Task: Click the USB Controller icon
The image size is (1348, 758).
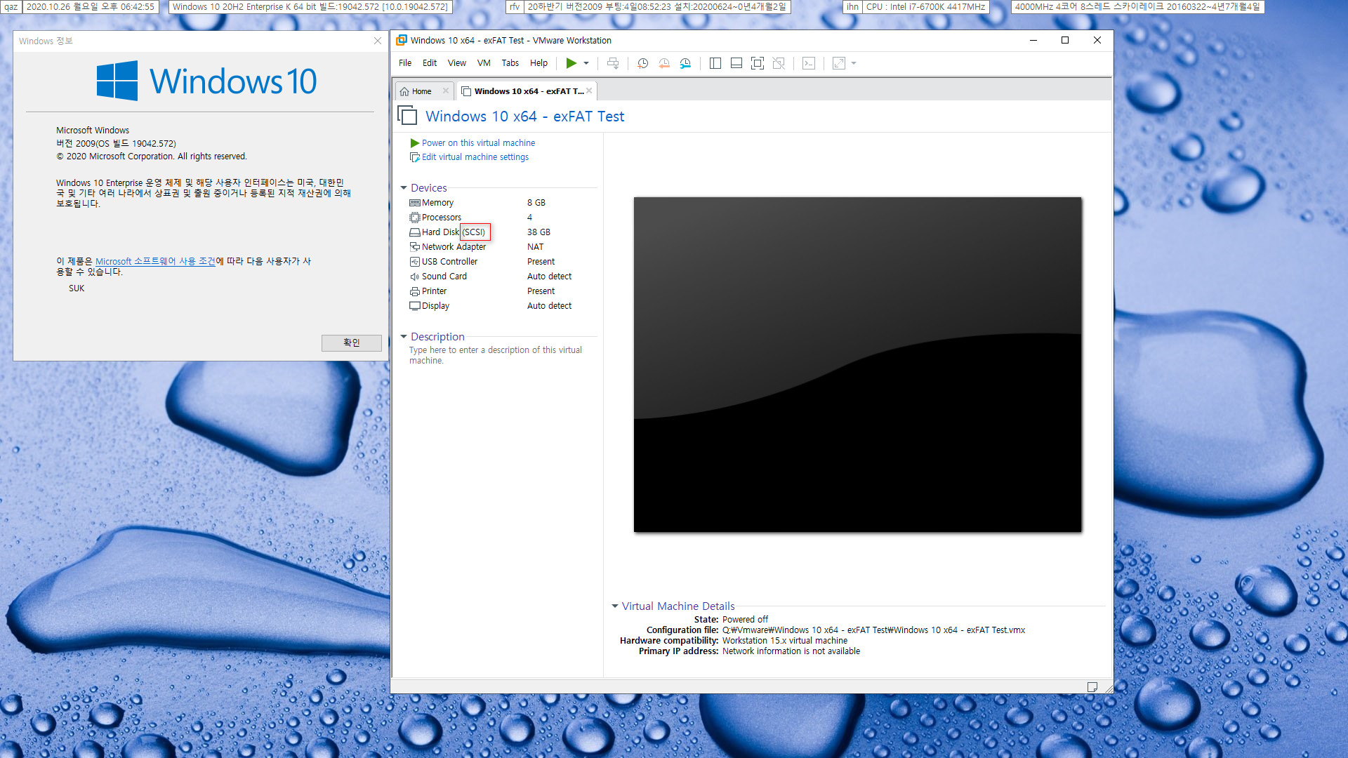Action: click(x=415, y=262)
